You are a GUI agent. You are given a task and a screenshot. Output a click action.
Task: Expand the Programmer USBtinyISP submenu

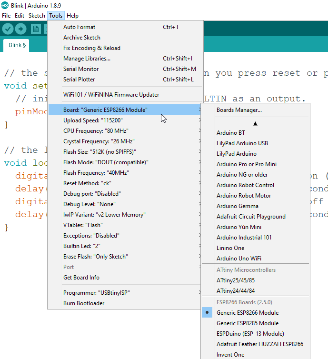pyautogui.click(x=125, y=293)
